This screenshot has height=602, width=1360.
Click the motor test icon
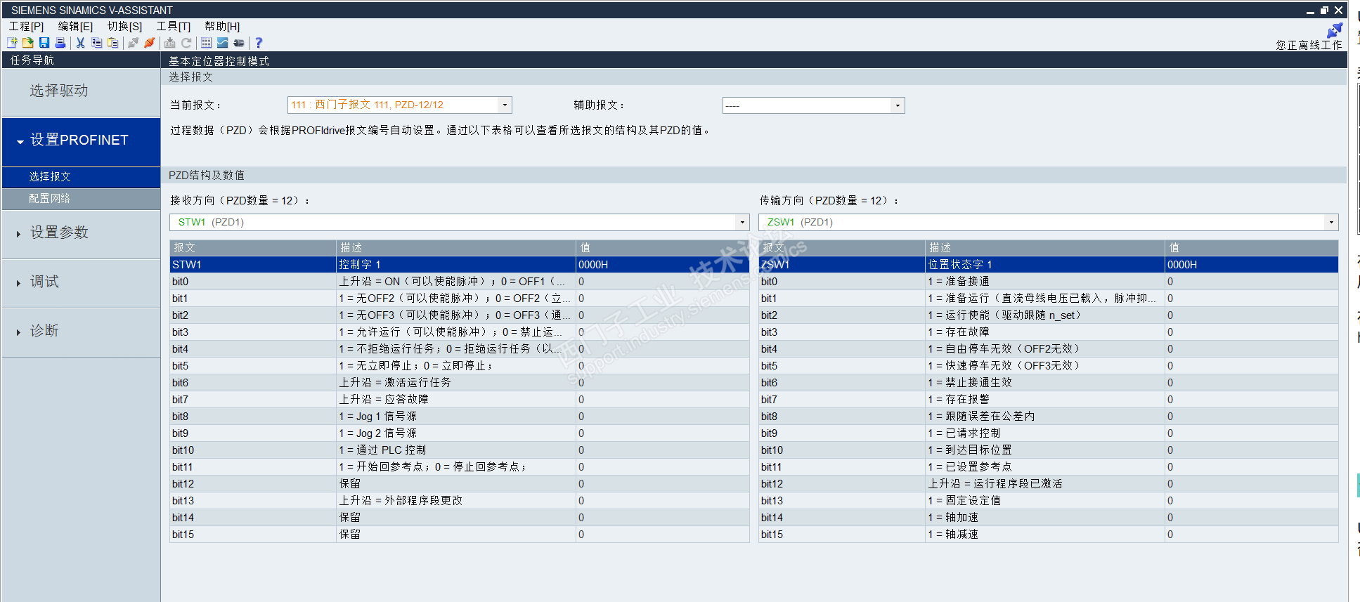coord(239,43)
